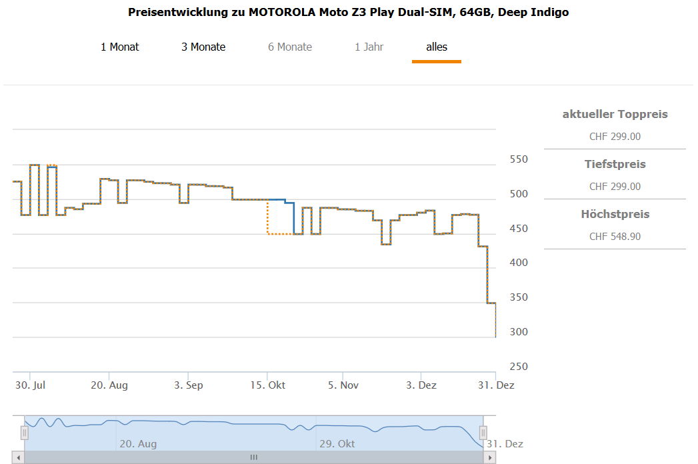Click the CHF 299.00 value under Tiefstpreis
This screenshot has width=698, height=464.
(x=615, y=187)
